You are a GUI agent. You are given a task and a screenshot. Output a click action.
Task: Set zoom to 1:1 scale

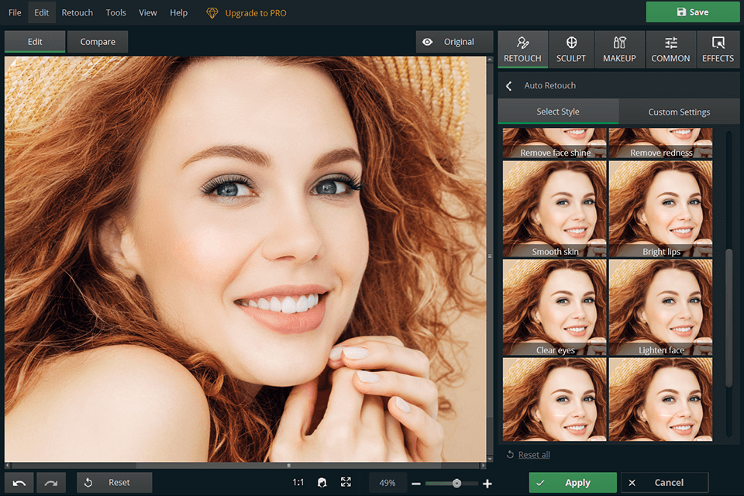[x=298, y=483]
